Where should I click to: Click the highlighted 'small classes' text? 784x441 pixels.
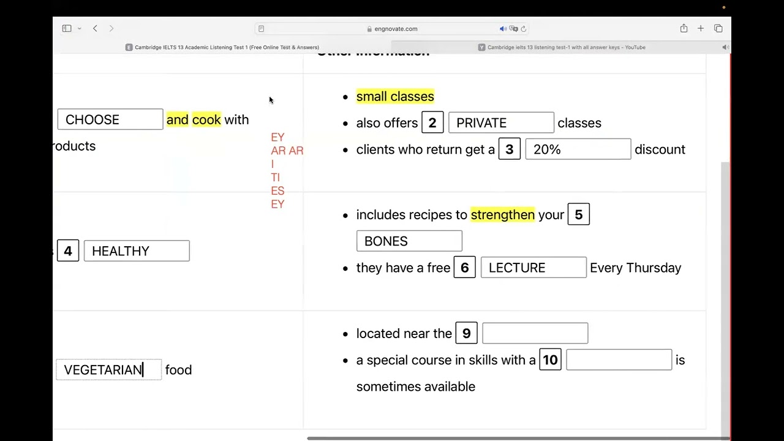tap(395, 96)
